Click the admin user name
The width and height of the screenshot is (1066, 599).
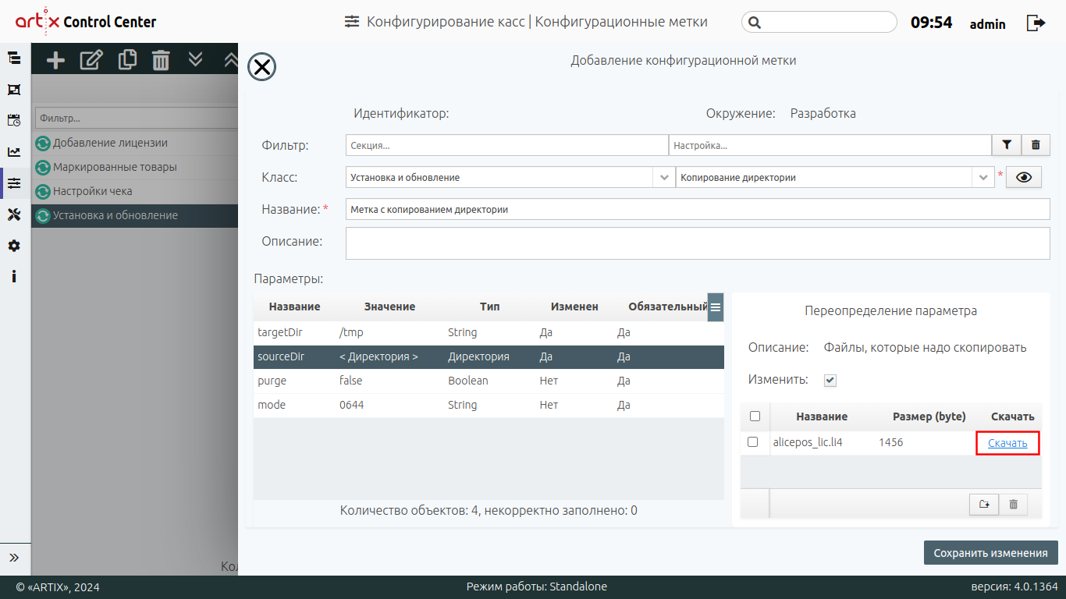988,24
